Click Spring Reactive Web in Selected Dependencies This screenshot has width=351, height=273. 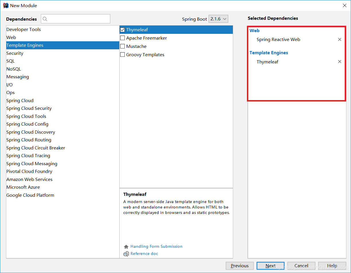278,40
